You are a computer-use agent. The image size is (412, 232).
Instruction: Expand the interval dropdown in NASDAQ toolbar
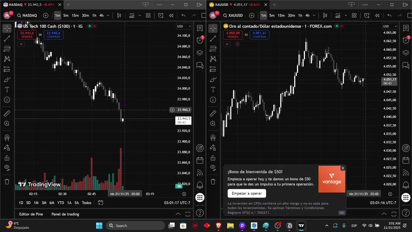click(108, 15)
